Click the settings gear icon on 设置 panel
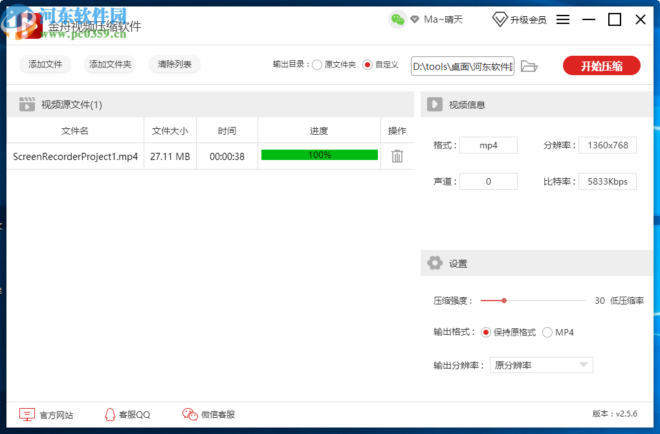This screenshot has width=660, height=434. pos(435,263)
